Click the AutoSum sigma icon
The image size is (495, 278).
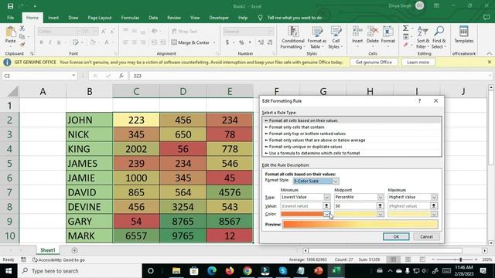click(405, 29)
